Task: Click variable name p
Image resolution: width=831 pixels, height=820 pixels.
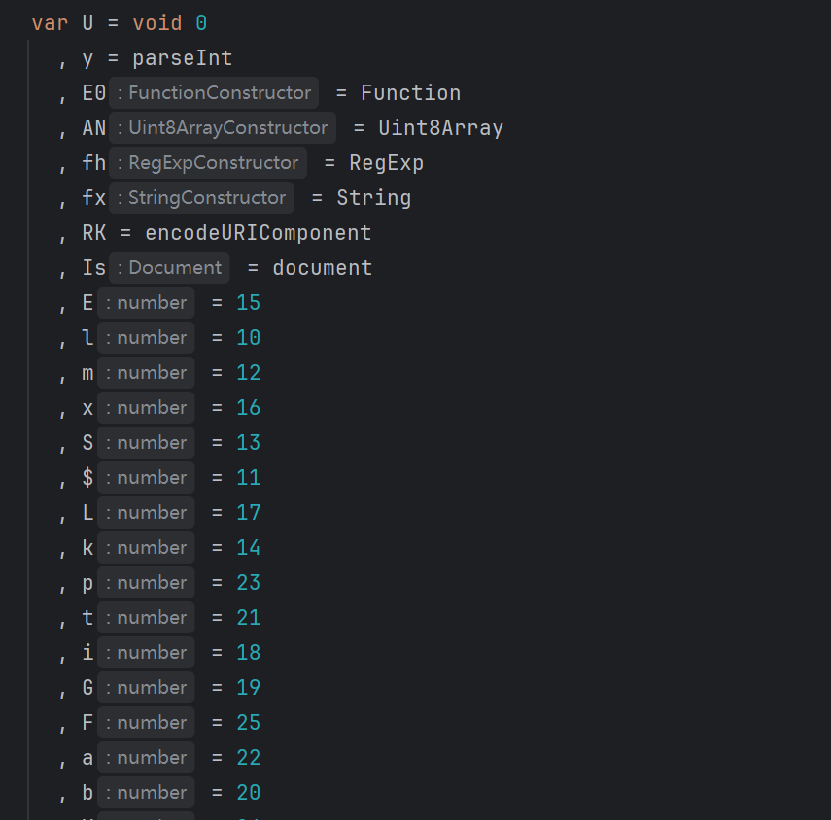Action: 88,583
